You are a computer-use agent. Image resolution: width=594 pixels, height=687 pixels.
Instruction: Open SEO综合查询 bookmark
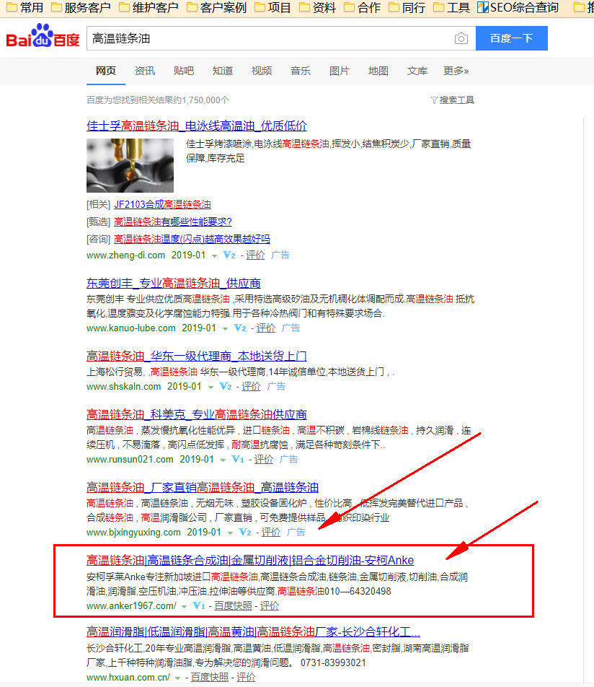pos(518,7)
